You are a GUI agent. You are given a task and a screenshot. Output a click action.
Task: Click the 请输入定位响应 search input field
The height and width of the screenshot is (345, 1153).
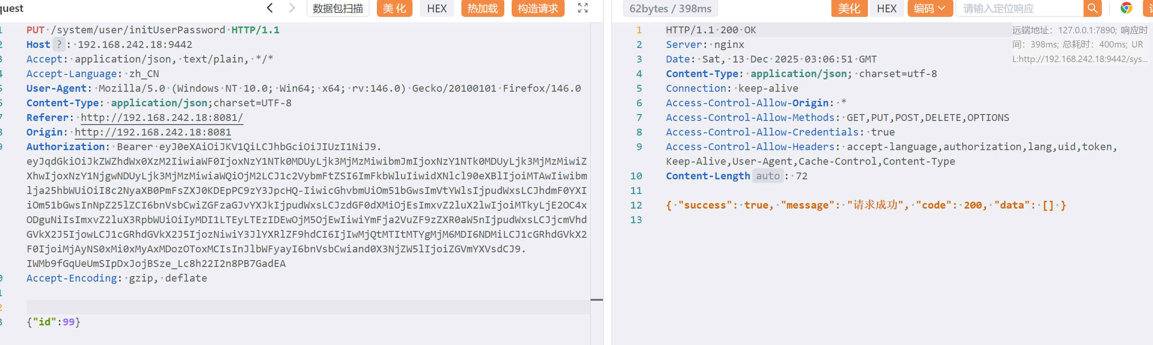point(1020,8)
